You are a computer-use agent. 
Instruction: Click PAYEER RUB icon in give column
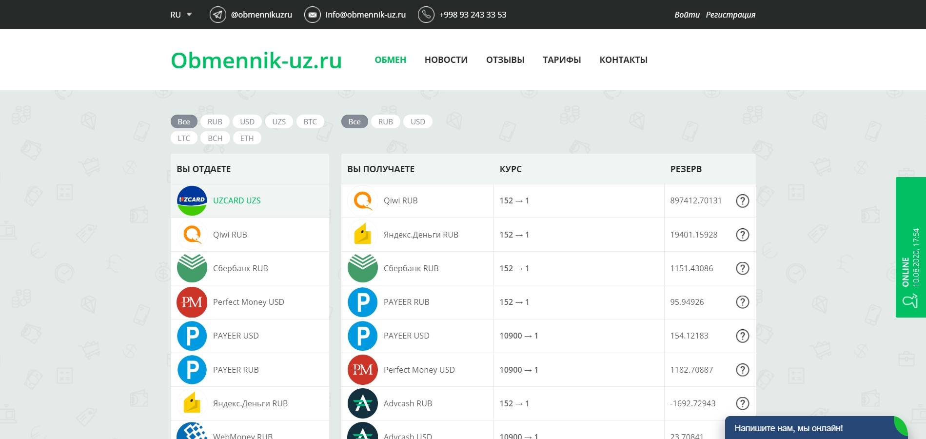(x=192, y=370)
